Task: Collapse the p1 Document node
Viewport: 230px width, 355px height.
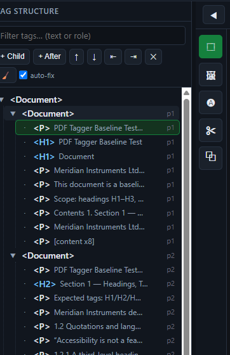Action: (x=13, y=113)
